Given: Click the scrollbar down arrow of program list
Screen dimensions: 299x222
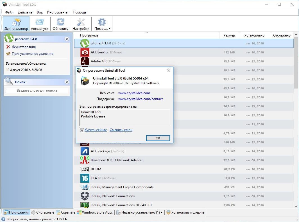Looking at the screenshot, I should coord(296,206).
